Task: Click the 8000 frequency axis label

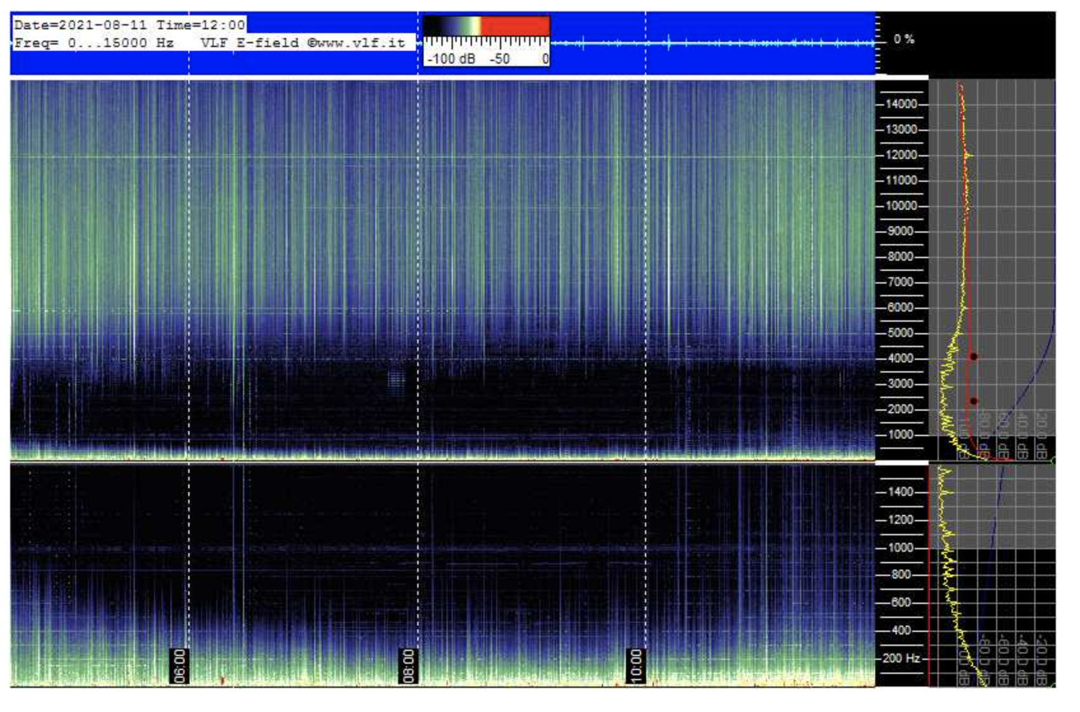Action: pos(901,256)
